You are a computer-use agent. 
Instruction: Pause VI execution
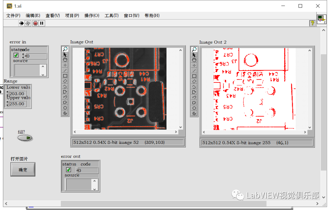click(42, 23)
